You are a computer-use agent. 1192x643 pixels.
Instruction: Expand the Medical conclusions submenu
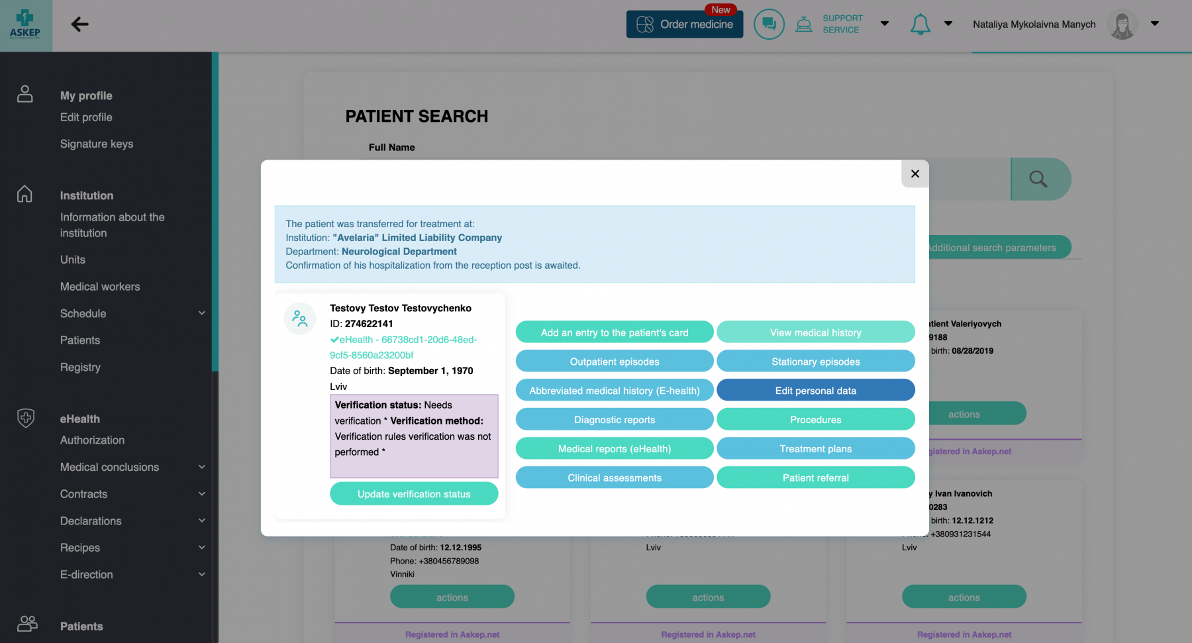202,467
